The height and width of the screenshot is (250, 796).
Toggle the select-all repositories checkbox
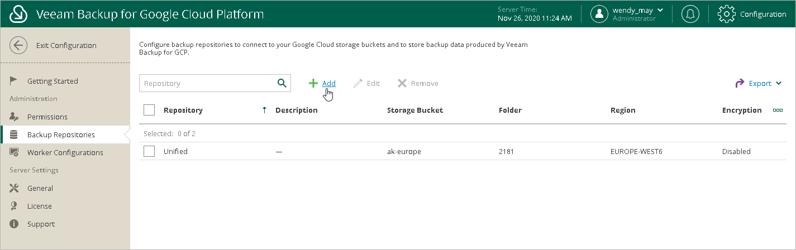coord(149,110)
